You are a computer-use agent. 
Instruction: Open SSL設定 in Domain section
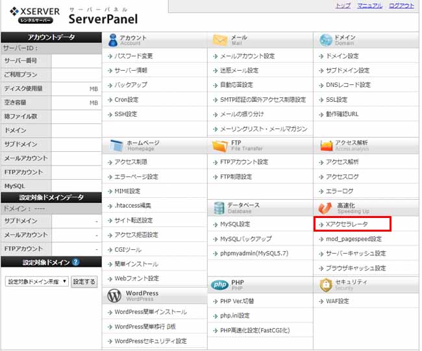[336, 100]
